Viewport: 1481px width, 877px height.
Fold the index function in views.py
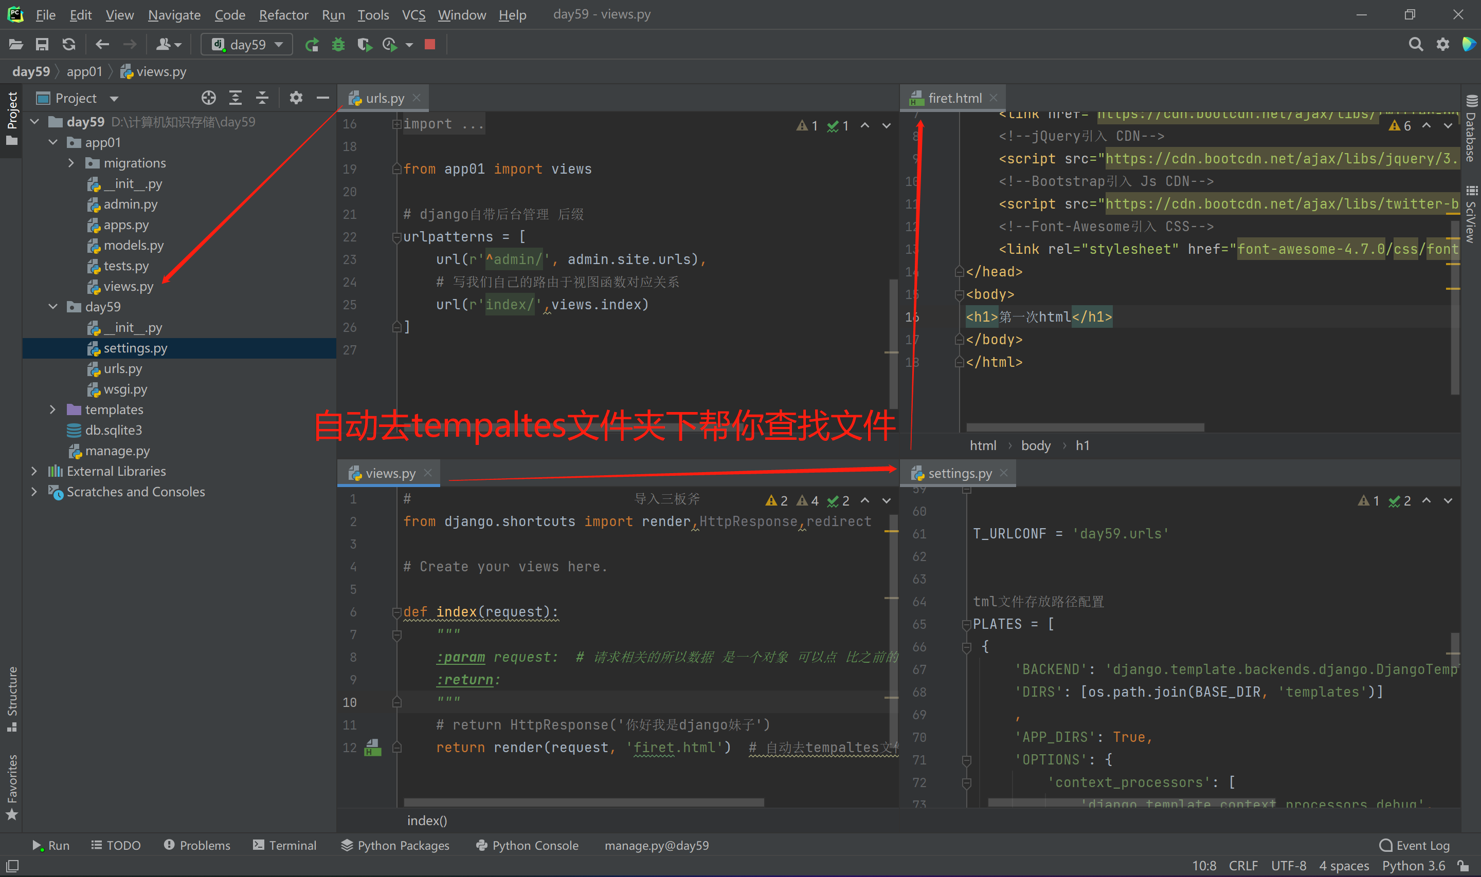[x=397, y=612]
